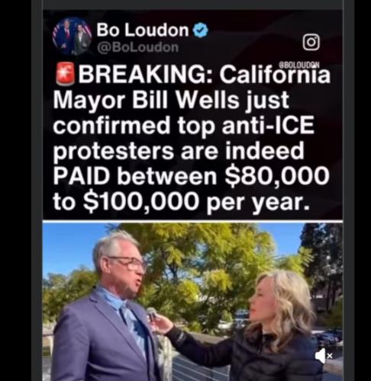Click the blue verified badge
This screenshot has width=371, height=381.
click(201, 30)
